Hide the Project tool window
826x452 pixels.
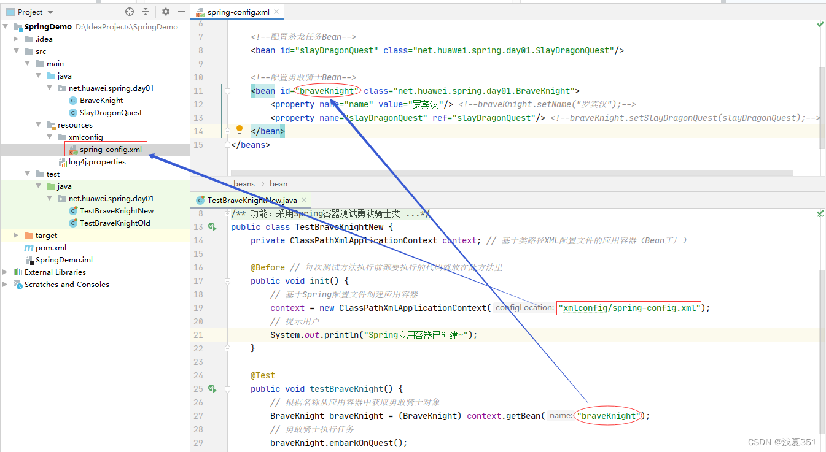click(181, 12)
